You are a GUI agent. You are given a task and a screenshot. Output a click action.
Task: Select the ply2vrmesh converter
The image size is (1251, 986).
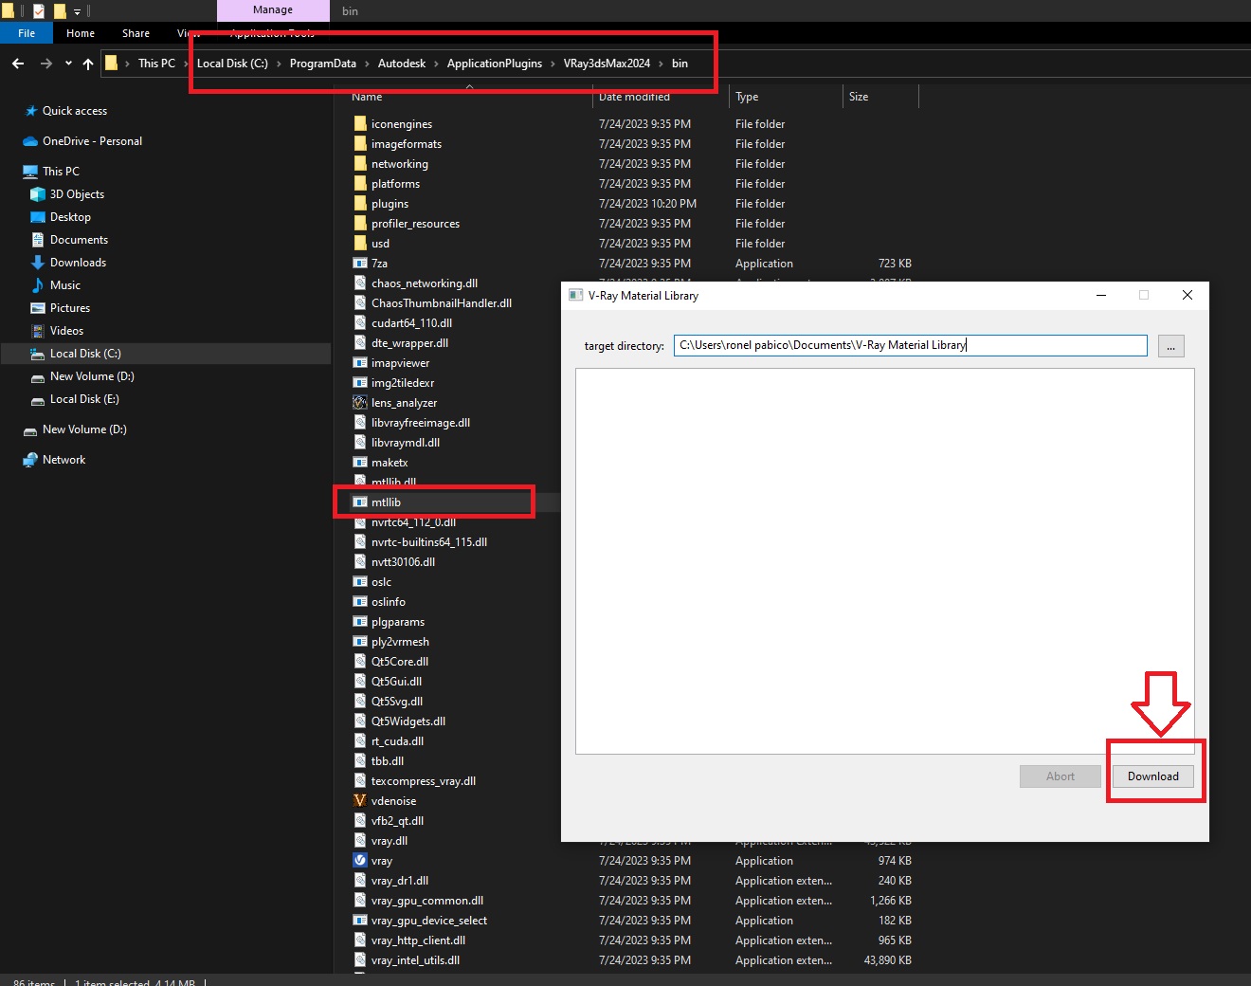[400, 641]
